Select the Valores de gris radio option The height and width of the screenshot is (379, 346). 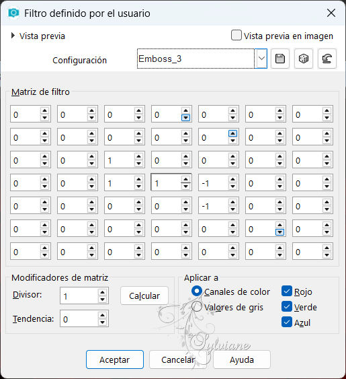click(197, 307)
